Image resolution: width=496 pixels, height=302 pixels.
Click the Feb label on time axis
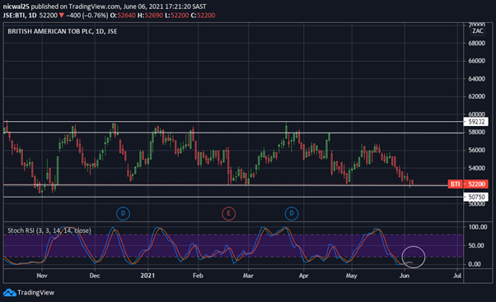[198, 276]
